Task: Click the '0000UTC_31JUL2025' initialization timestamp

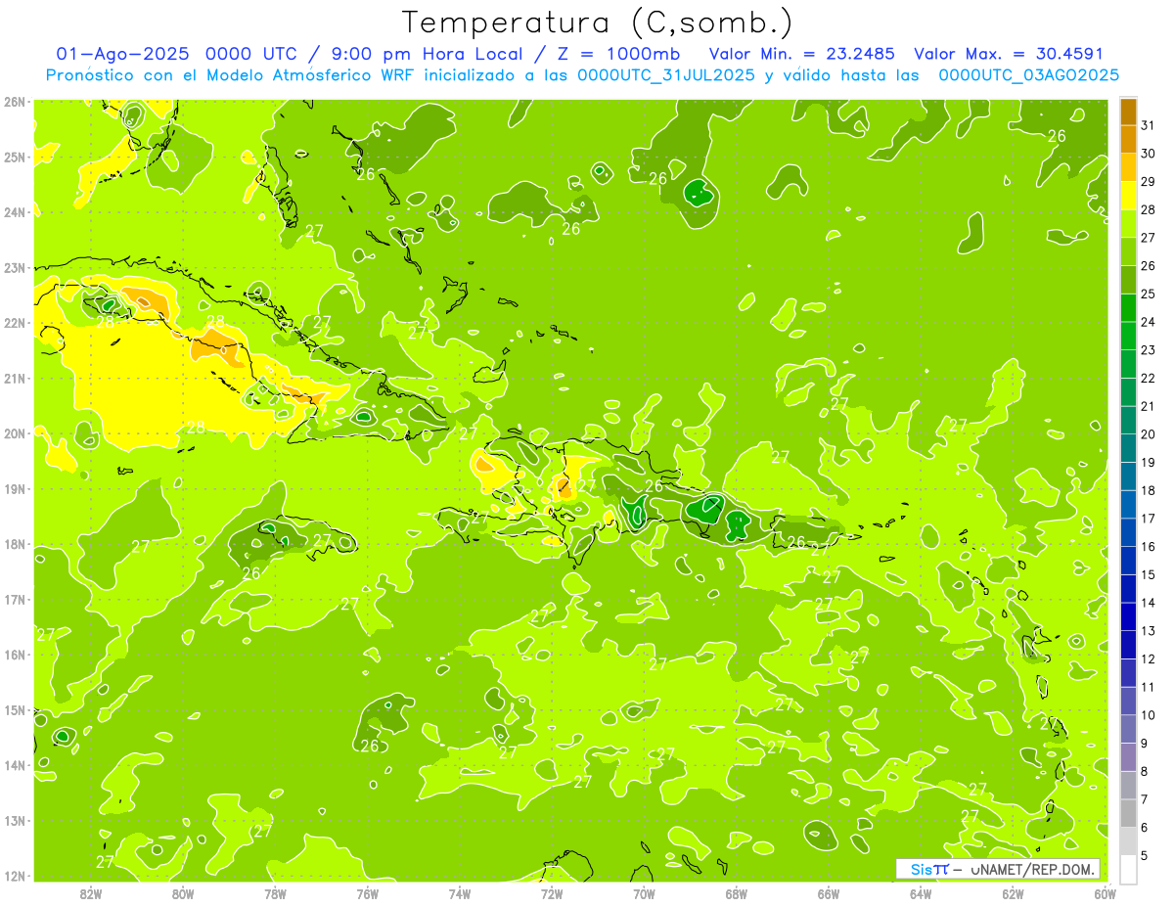Action: 666,75
